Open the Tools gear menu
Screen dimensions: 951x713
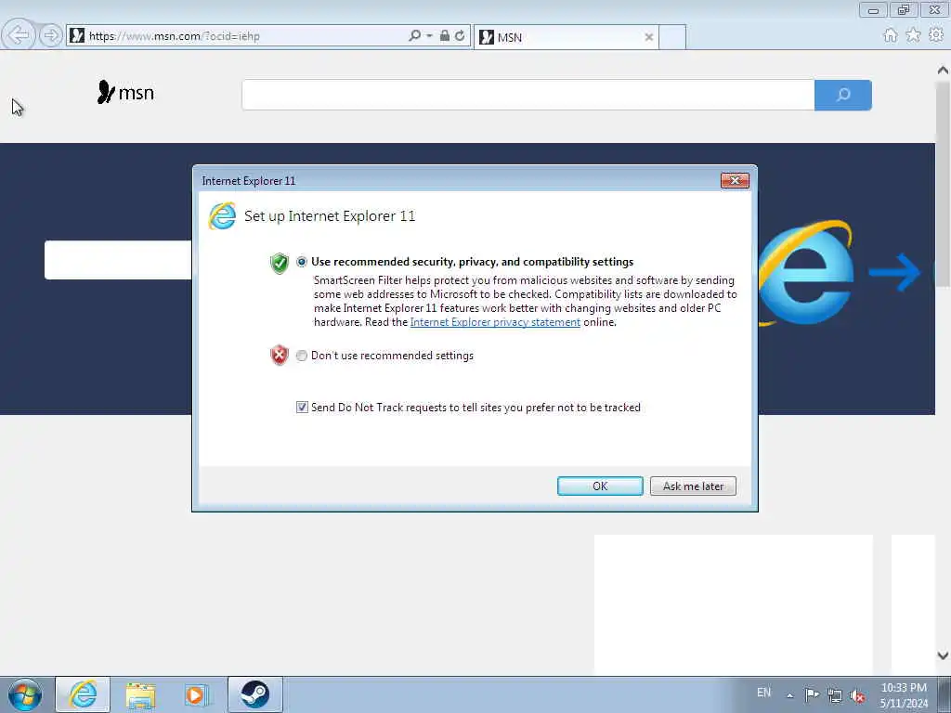click(936, 35)
